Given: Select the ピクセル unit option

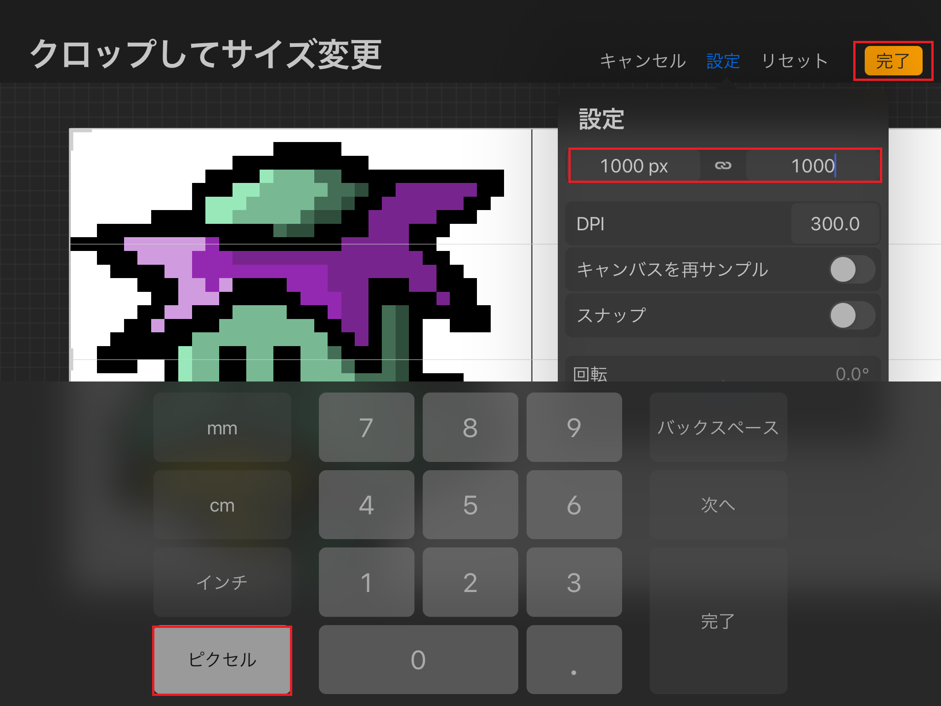Looking at the screenshot, I should (x=222, y=659).
